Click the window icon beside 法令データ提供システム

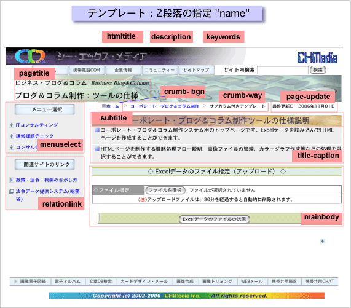(x=12, y=191)
